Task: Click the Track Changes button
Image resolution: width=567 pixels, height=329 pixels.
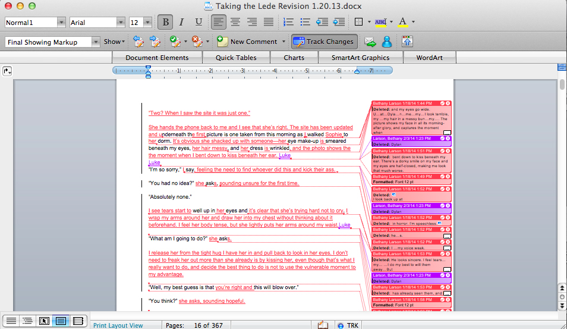Action: 324,42
